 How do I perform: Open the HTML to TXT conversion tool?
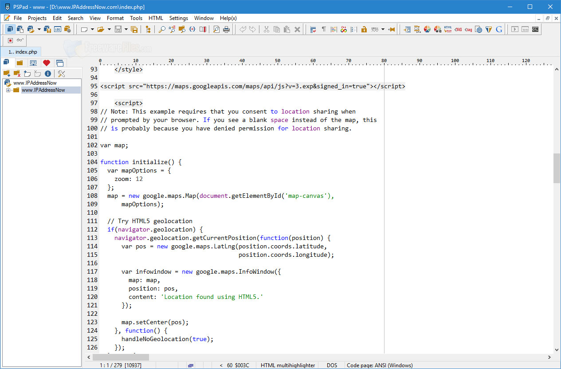[x=448, y=29]
